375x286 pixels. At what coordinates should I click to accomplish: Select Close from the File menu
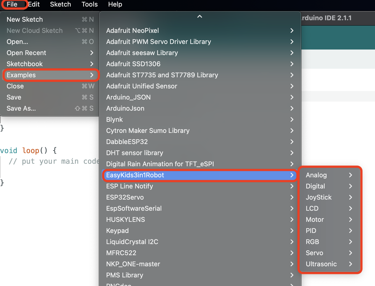click(15, 86)
